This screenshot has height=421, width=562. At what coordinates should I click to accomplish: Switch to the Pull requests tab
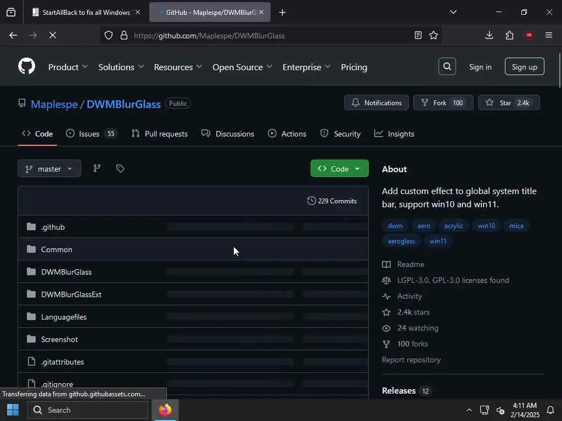160,134
